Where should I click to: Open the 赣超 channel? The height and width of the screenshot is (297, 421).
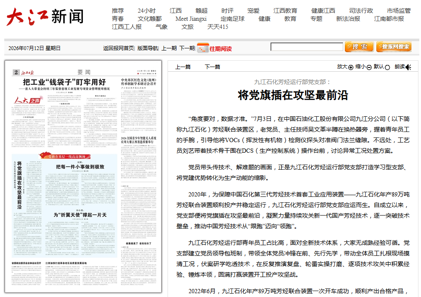click(202, 11)
